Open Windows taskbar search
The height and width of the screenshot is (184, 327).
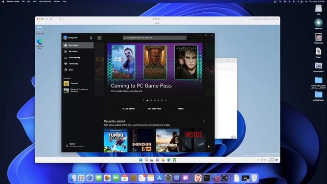pyautogui.click(x=147, y=160)
